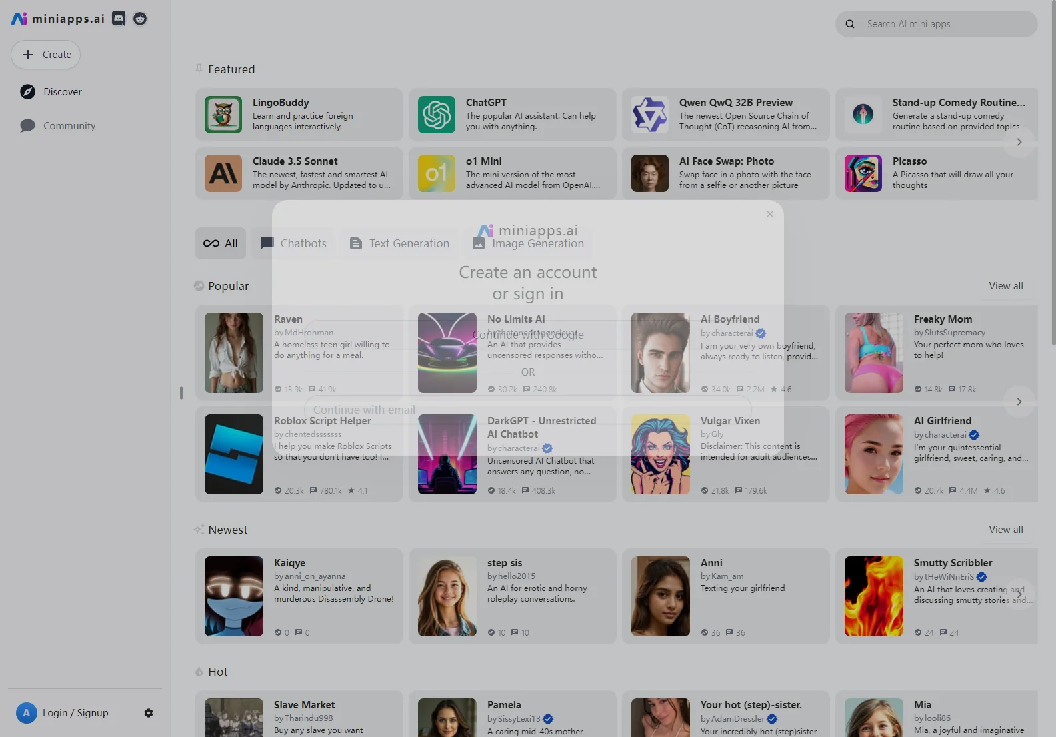The width and height of the screenshot is (1056, 737).
Task: Click the Newest sparkle section icon
Action: (199, 530)
